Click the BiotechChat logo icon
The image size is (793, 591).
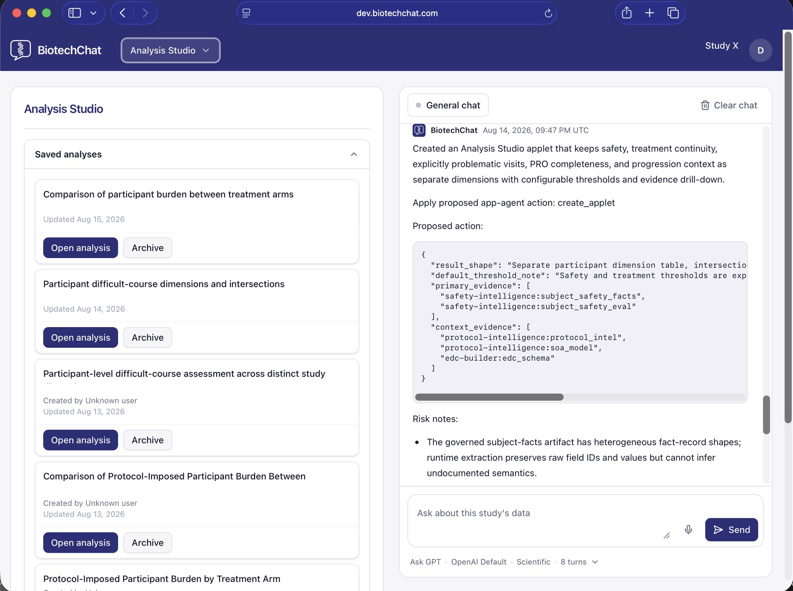21,50
